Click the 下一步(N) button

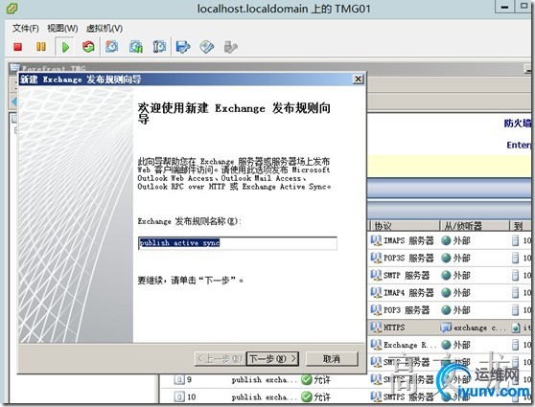[x=272, y=359]
